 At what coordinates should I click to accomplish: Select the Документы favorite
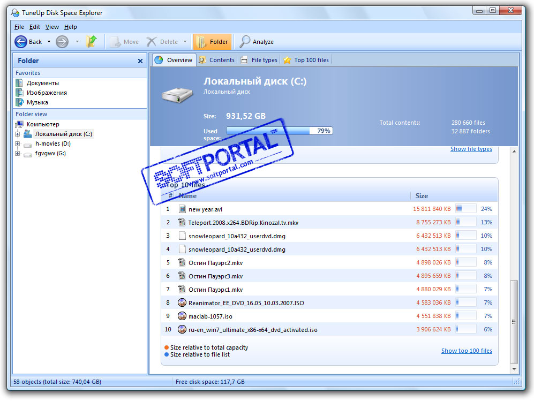tap(42, 83)
